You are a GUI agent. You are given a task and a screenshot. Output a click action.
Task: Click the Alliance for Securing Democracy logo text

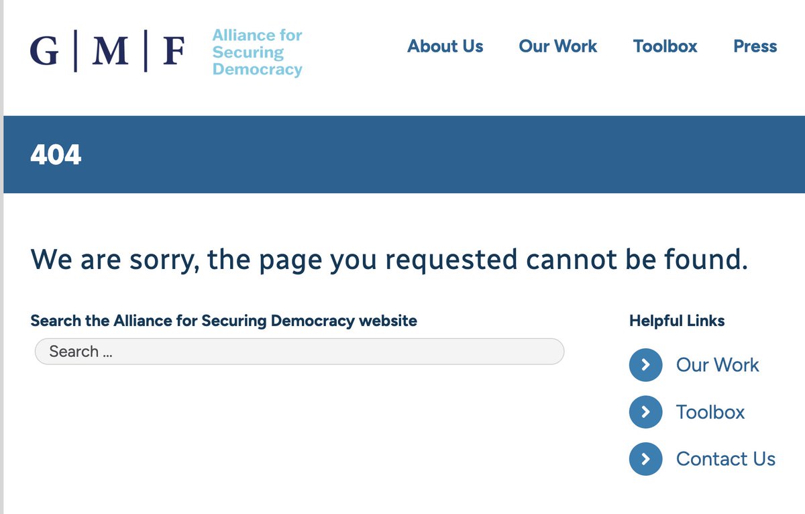(x=257, y=52)
